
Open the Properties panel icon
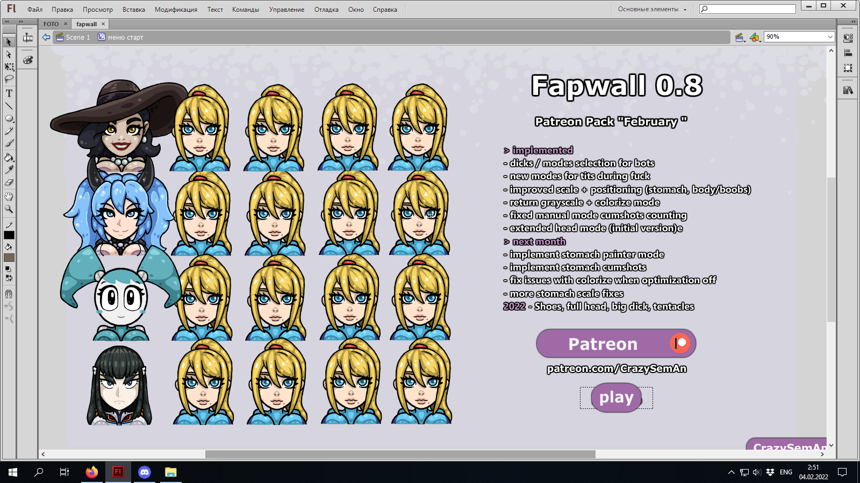848,38
